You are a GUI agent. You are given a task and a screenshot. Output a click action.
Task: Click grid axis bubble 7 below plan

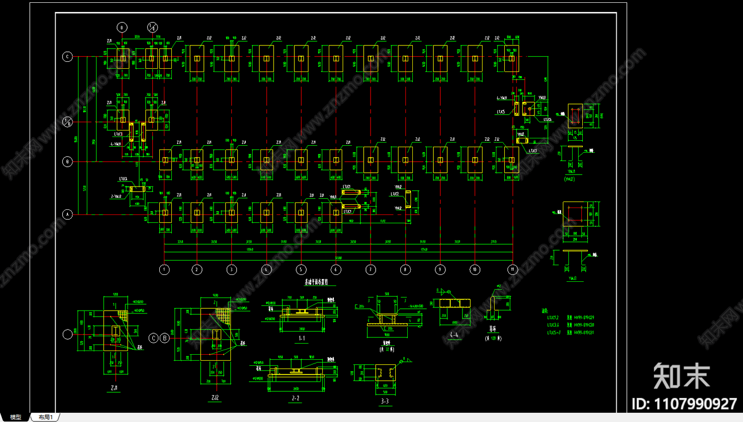pyautogui.click(x=371, y=270)
